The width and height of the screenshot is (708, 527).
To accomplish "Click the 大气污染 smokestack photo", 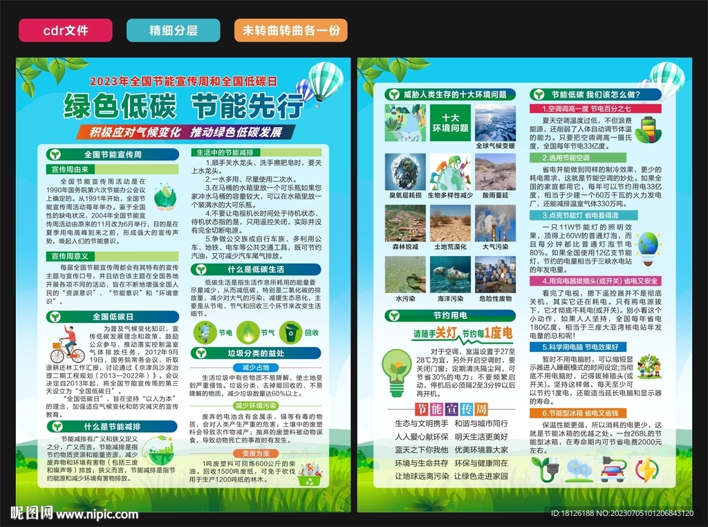I will click(x=495, y=223).
